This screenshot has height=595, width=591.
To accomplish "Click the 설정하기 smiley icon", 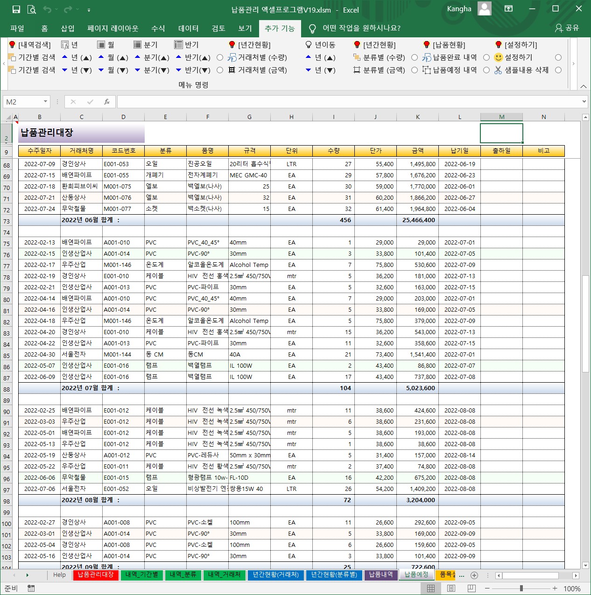I will (499, 57).
